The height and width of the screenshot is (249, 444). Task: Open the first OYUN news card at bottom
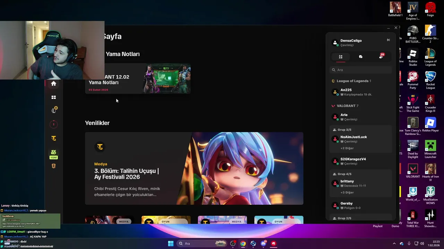(166, 220)
